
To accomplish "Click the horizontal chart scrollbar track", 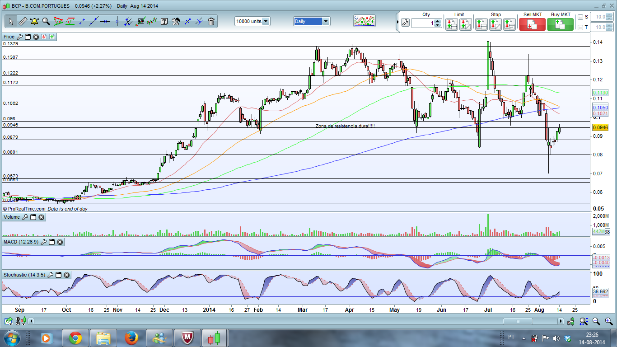I will tap(271, 321).
